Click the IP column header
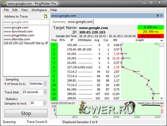167x126 pixels. tap(72, 40)
